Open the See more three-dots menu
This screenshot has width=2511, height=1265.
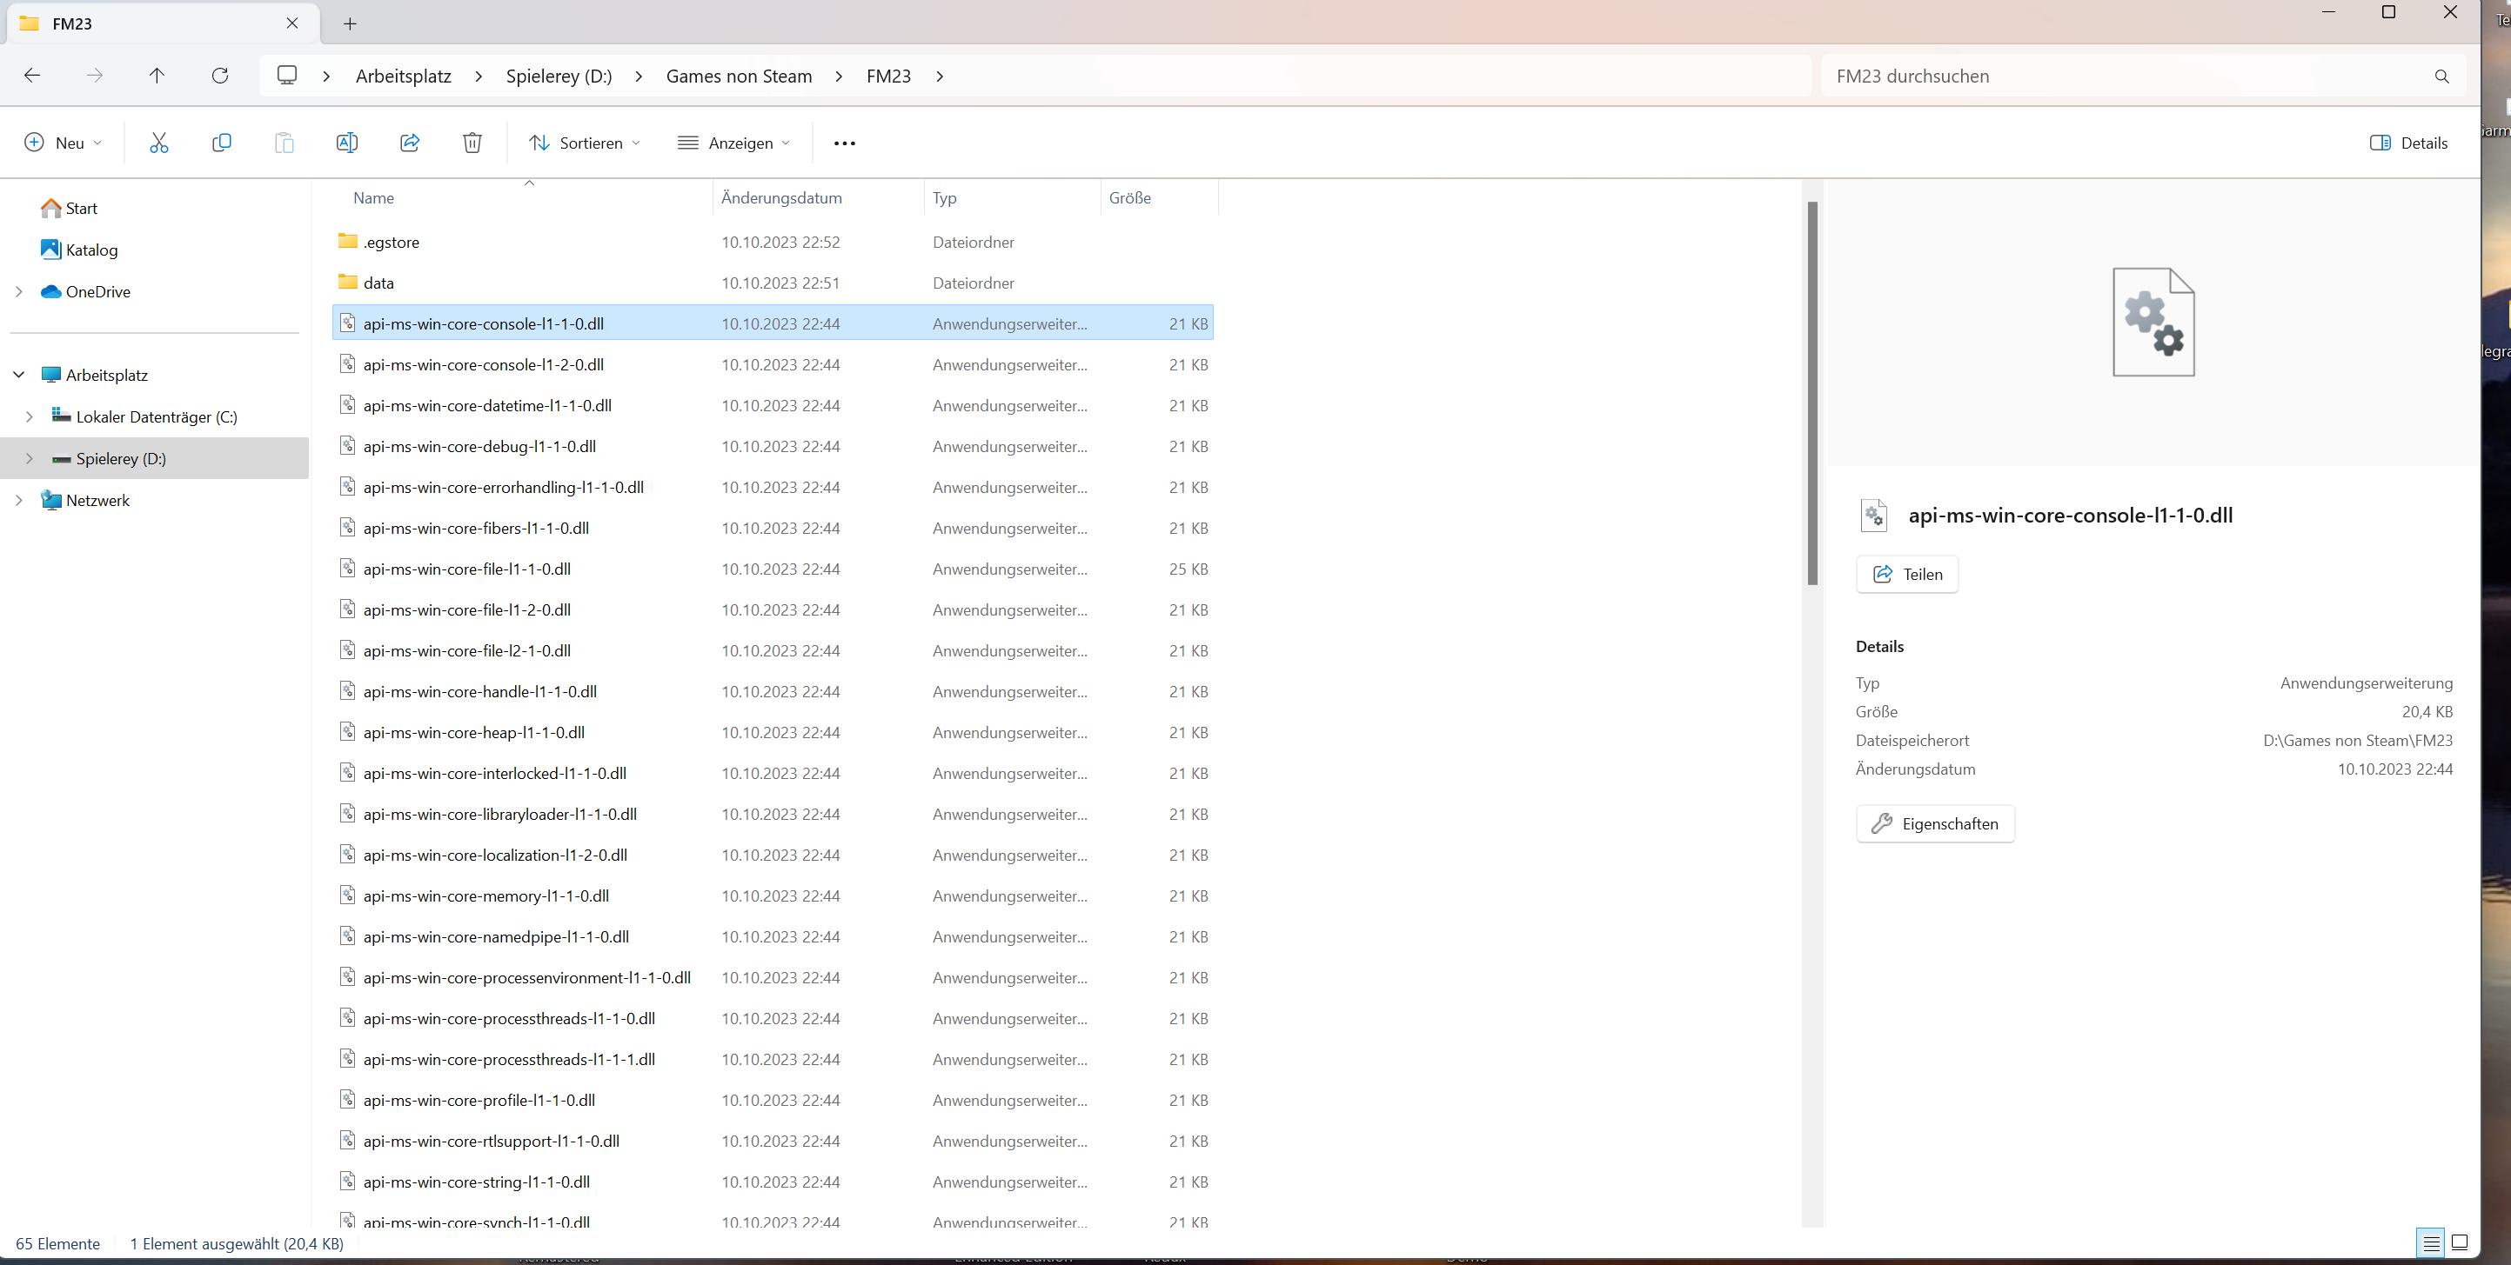[844, 143]
